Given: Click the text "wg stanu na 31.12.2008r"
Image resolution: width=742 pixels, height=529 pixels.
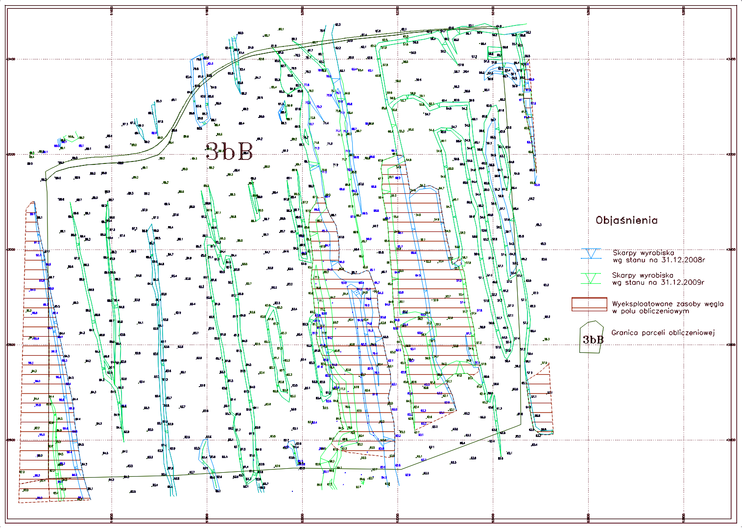Looking at the screenshot, I should click(x=659, y=260).
